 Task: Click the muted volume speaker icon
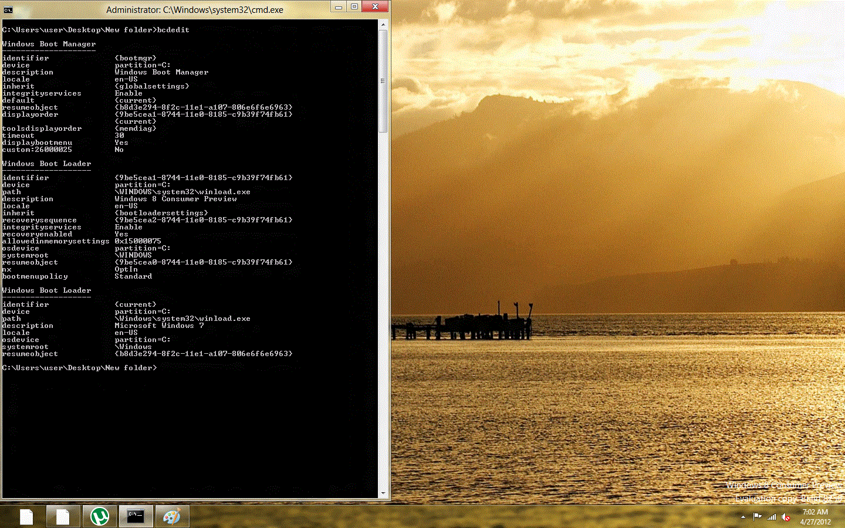click(x=786, y=517)
